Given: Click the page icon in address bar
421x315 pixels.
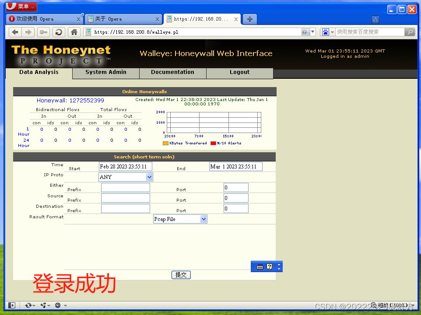Looking at the screenshot, I should coord(88,32).
